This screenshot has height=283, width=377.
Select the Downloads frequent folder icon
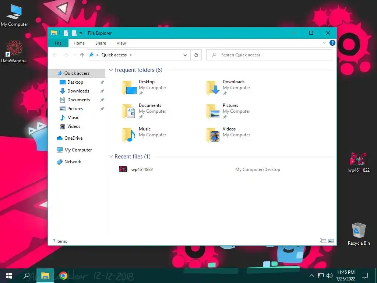coord(213,88)
